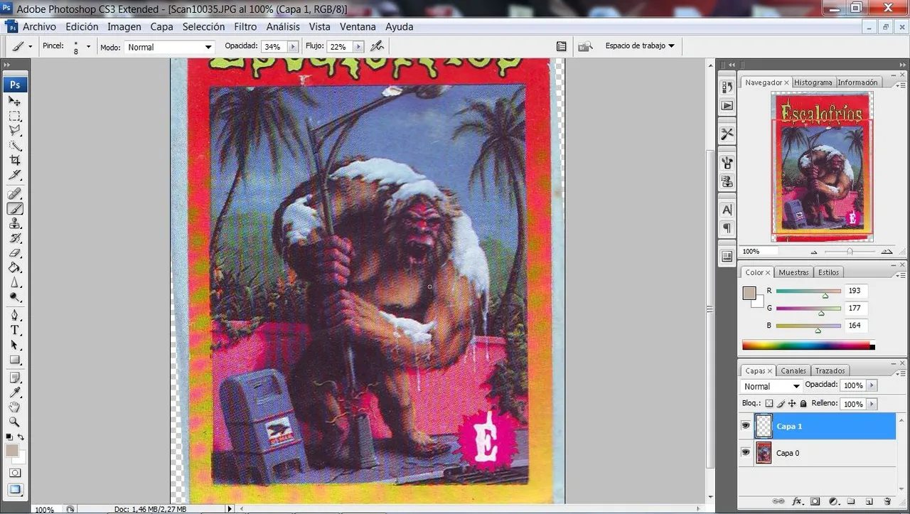Toggle the airbrush option icon

pos(377,46)
